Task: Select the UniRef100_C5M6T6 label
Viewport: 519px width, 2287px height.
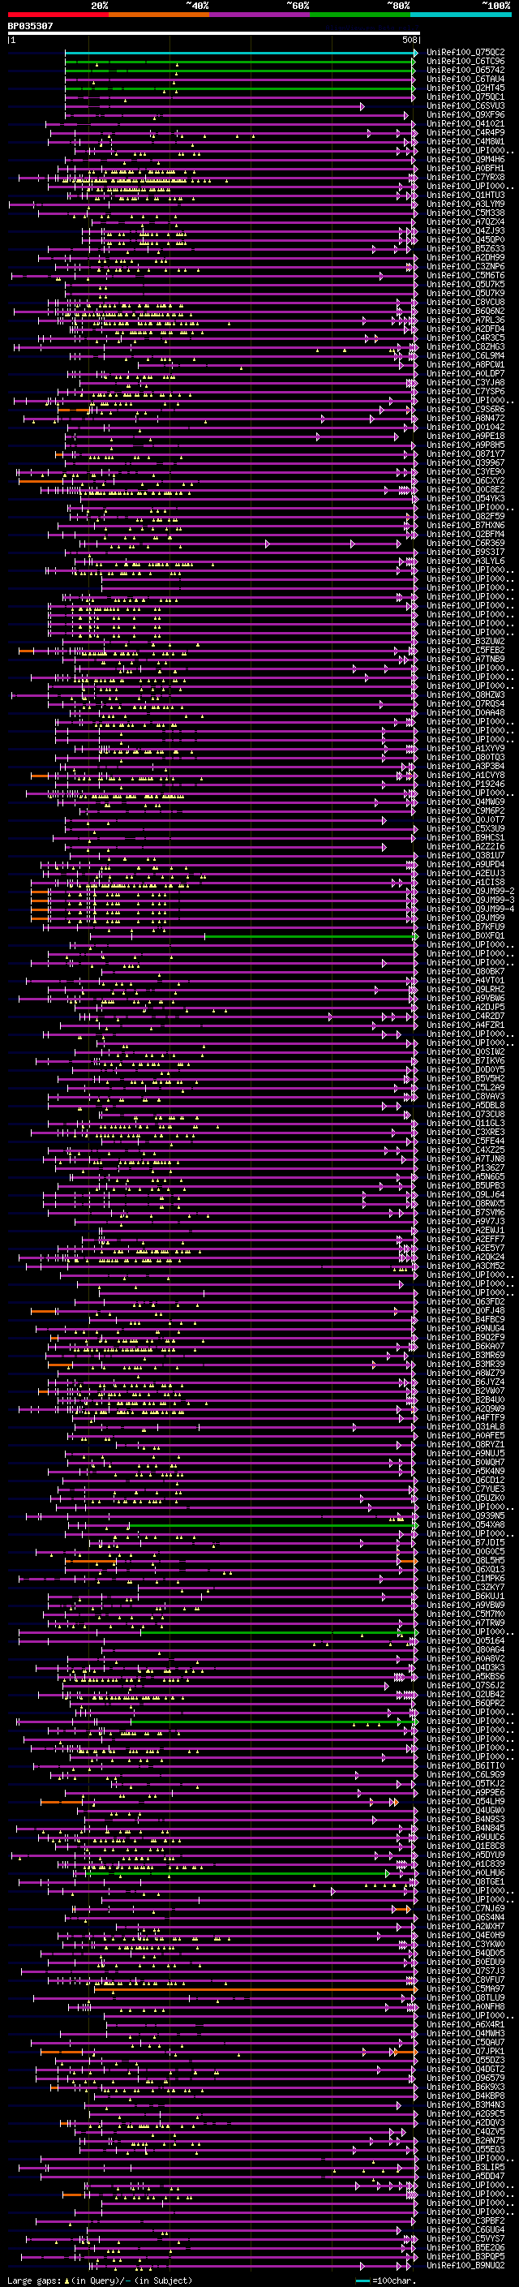Action: [465, 276]
